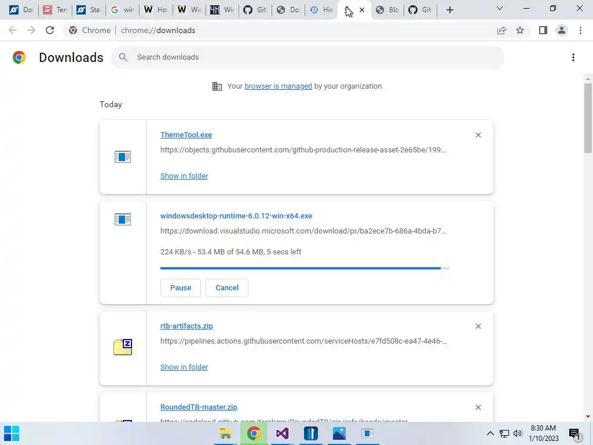Open the Windows Start menu
The image size is (593, 445).
click(x=12, y=433)
